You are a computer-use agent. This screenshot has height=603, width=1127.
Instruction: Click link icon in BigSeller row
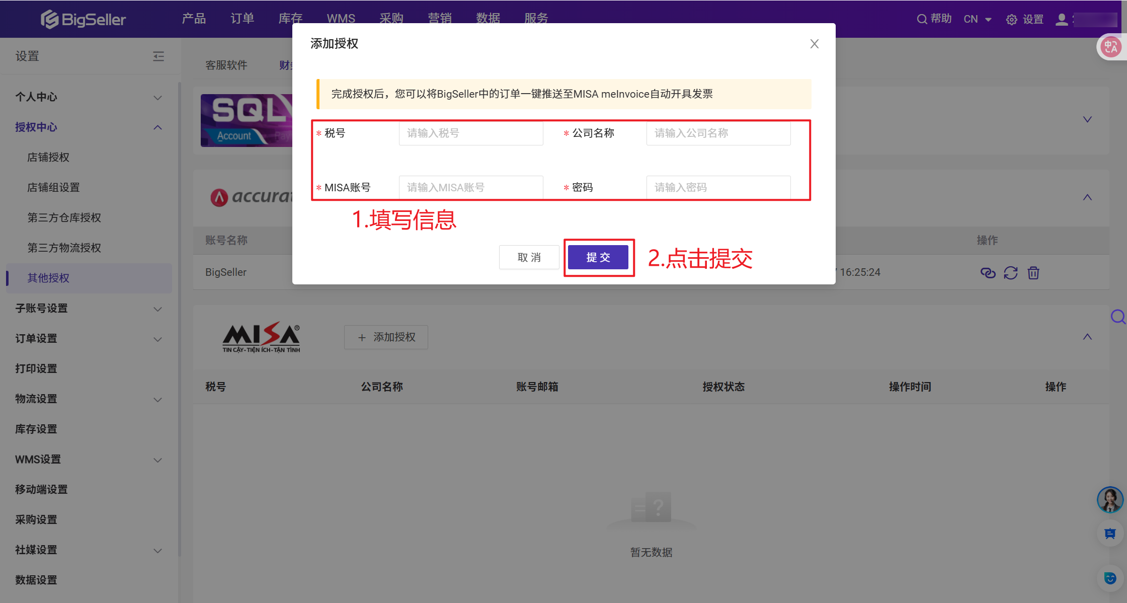pos(988,272)
